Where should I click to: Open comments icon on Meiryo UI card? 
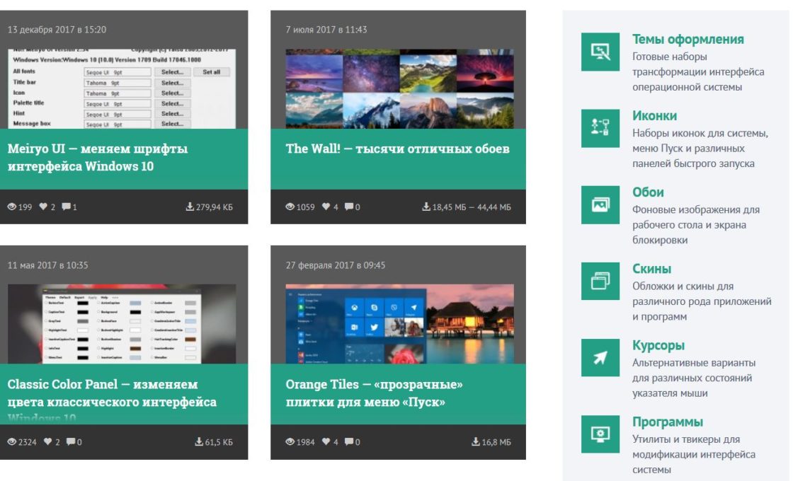click(x=66, y=207)
